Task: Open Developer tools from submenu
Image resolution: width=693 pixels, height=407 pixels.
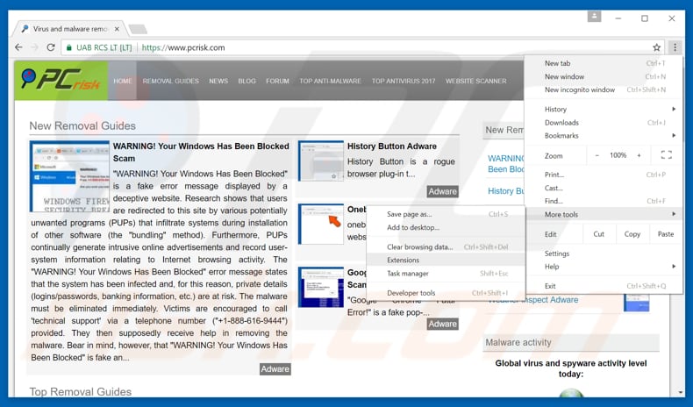Action: (446, 293)
